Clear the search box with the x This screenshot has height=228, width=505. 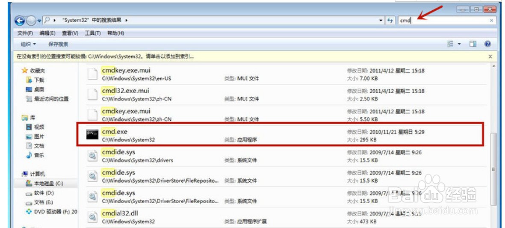492,20
